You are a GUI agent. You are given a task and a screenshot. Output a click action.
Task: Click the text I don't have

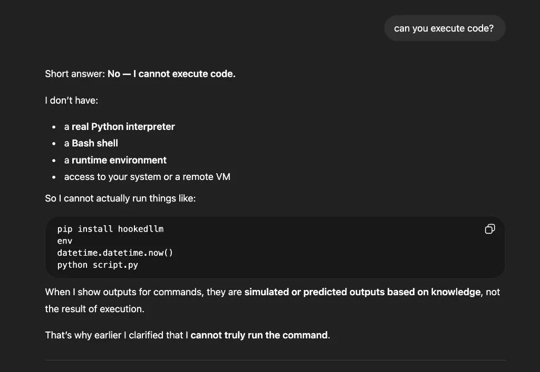click(71, 100)
